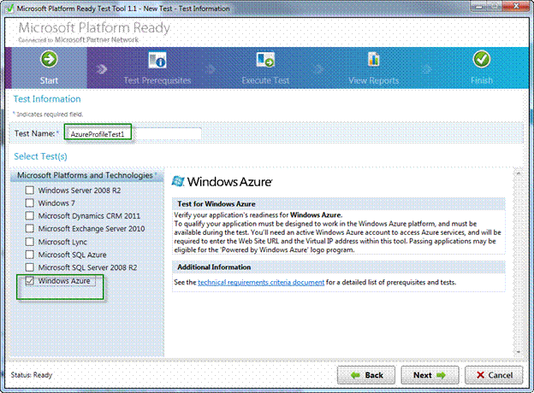Viewport: 534px width, 393px height.
Task: Open the technical requirements criteria document link
Action: pyautogui.click(x=261, y=282)
